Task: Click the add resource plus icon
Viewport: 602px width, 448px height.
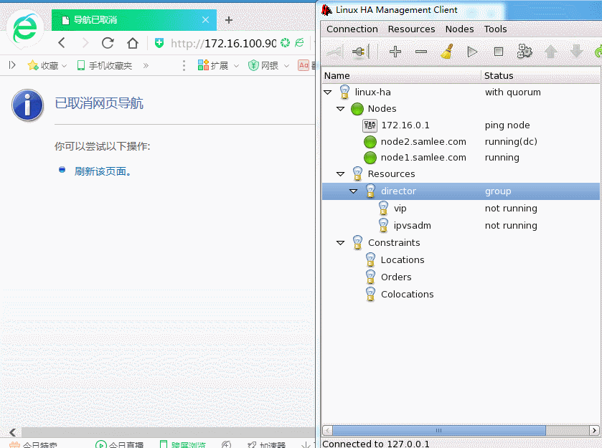Action: pos(395,52)
